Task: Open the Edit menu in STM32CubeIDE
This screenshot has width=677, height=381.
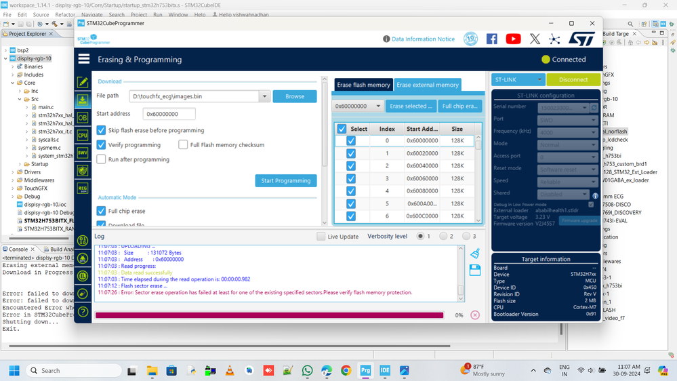Action: coord(22,15)
